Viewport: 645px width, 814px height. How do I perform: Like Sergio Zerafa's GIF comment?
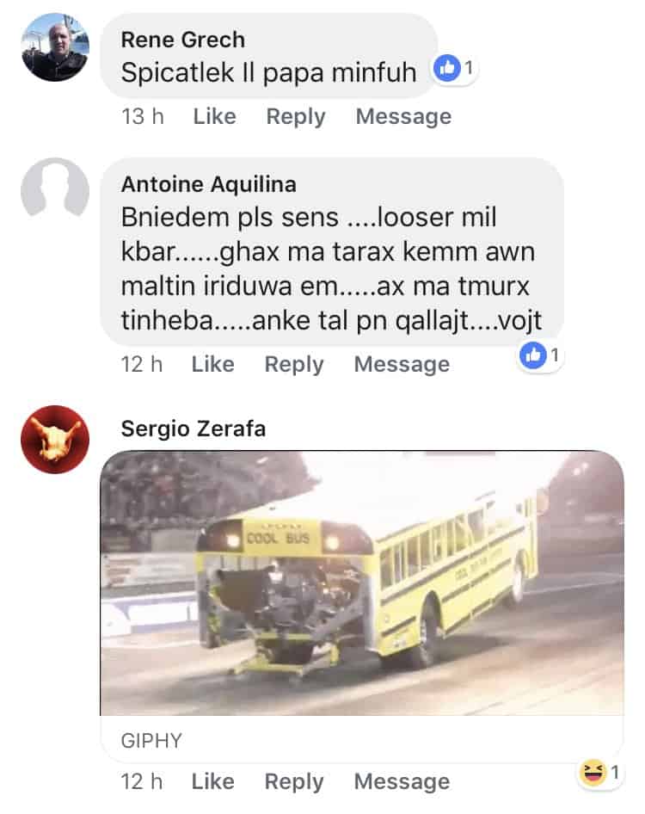212,782
